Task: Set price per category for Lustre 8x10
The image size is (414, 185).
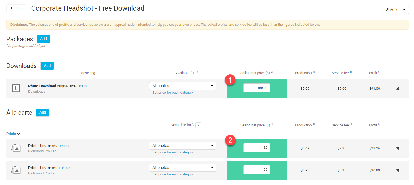Action: pos(173,174)
